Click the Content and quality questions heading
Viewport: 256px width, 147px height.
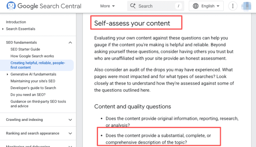point(133,106)
